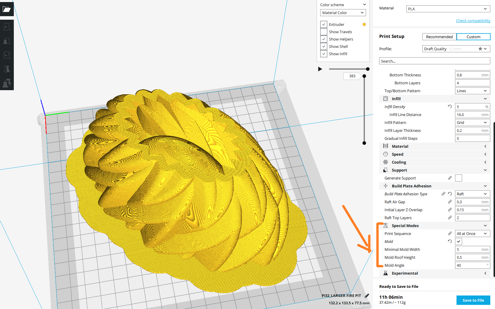
Task: Expand the Material section chevron
Action: [x=485, y=146]
